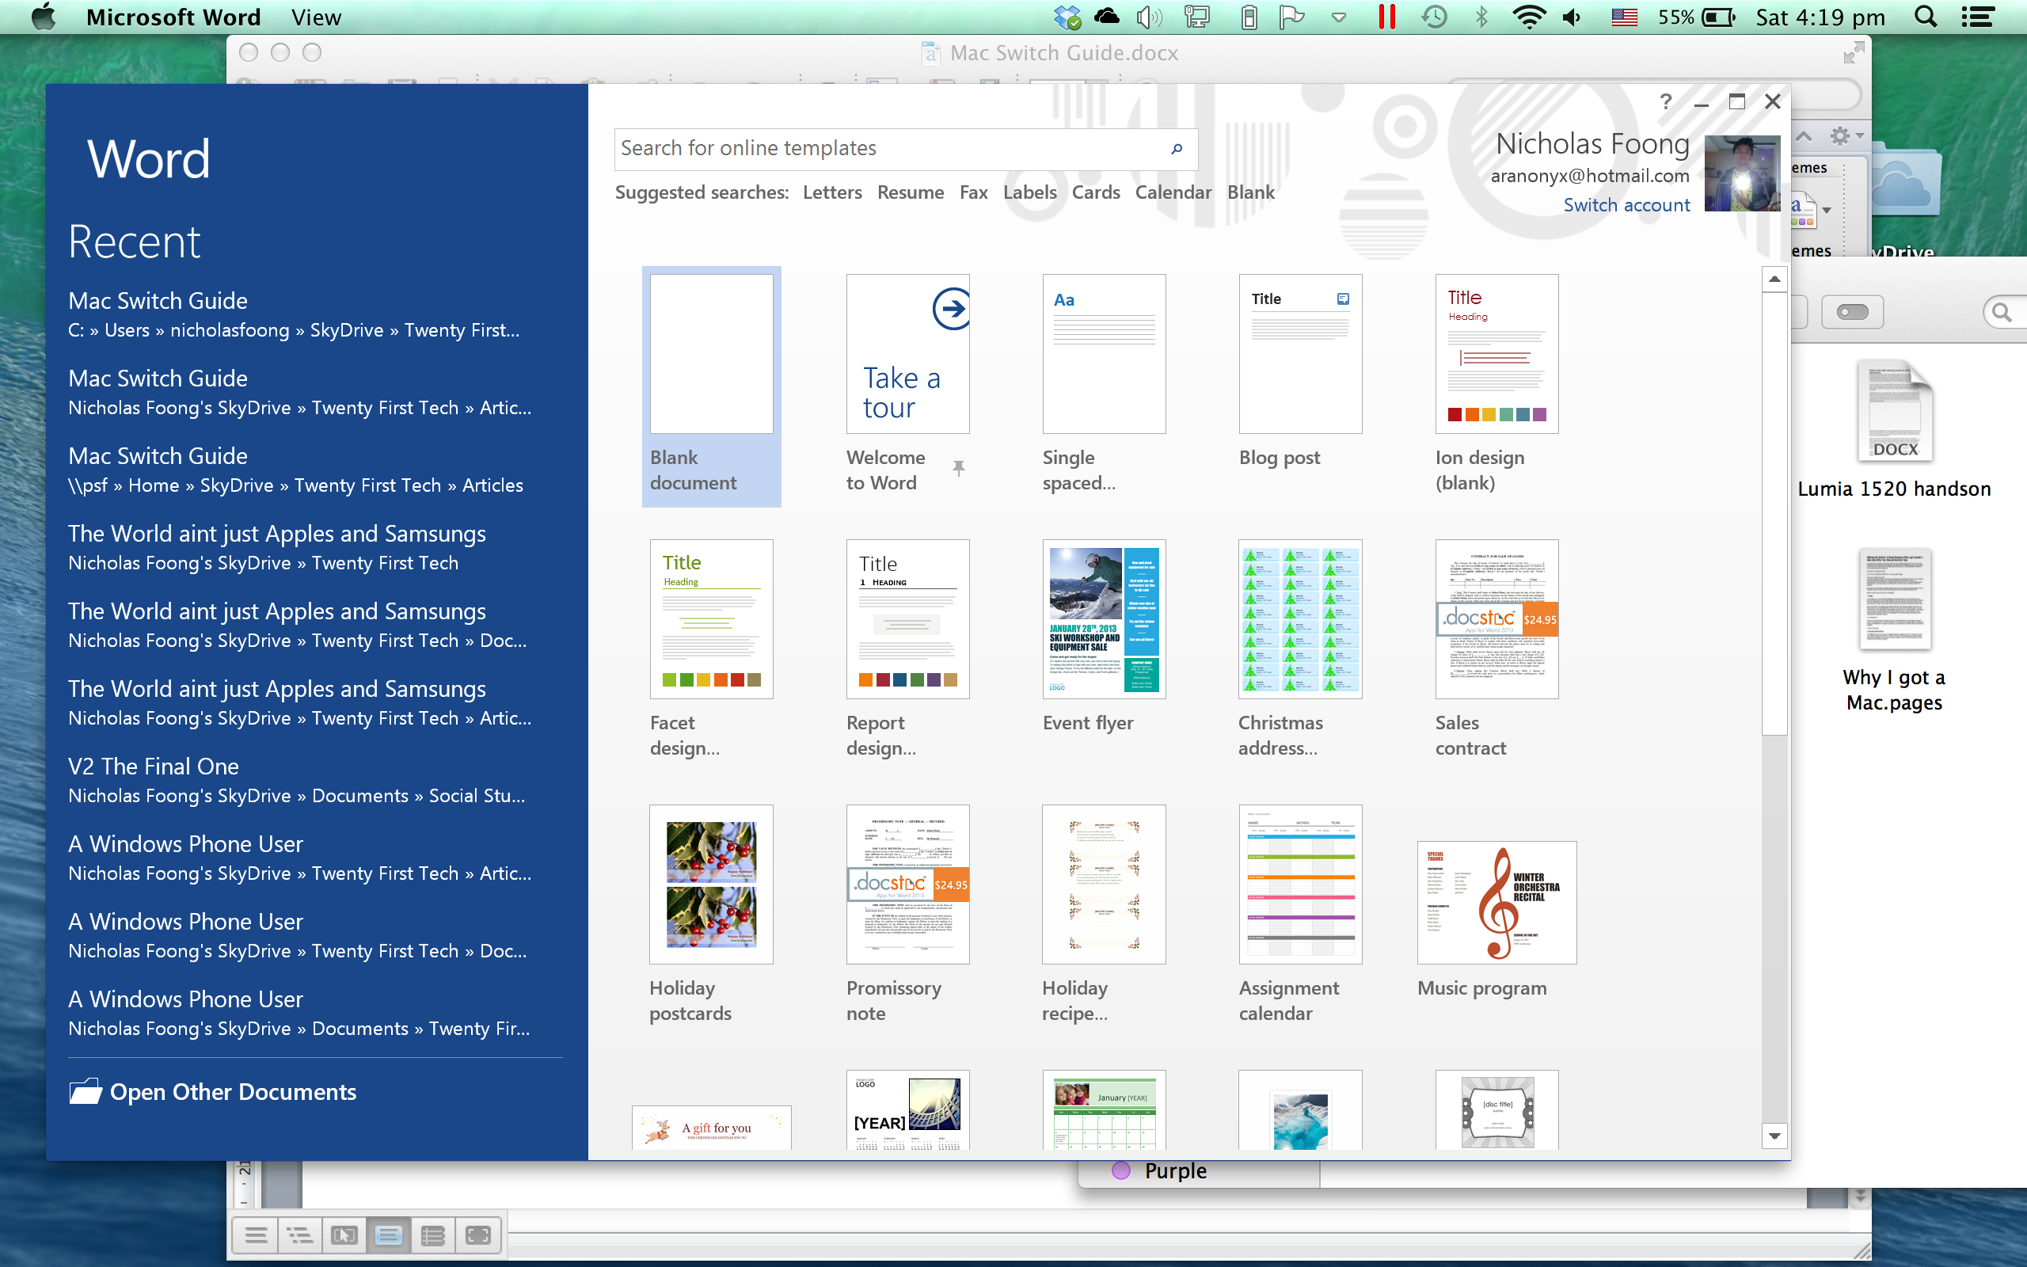
Task: Switch to Notebook Layout view icon
Action: (433, 1235)
